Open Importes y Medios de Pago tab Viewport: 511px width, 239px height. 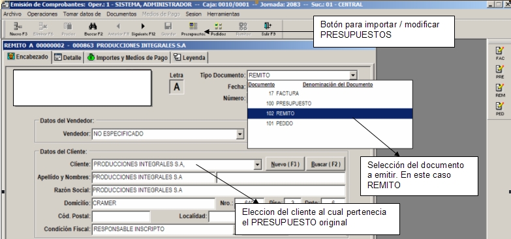128,57
